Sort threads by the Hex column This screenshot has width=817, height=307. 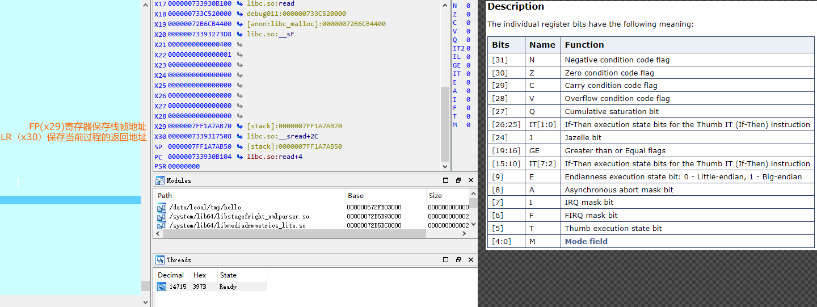pos(204,275)
